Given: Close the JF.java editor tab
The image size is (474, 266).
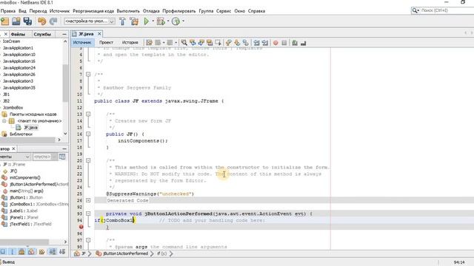Looking at the screenshot, I should [99, 34].
